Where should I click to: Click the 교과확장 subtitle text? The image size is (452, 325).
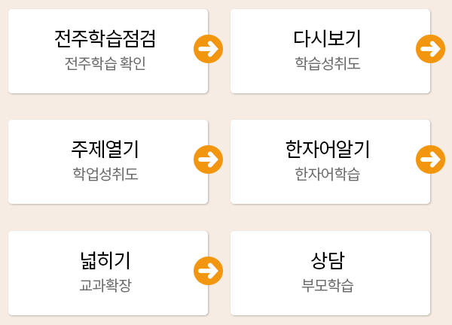[x=105, y=285]
